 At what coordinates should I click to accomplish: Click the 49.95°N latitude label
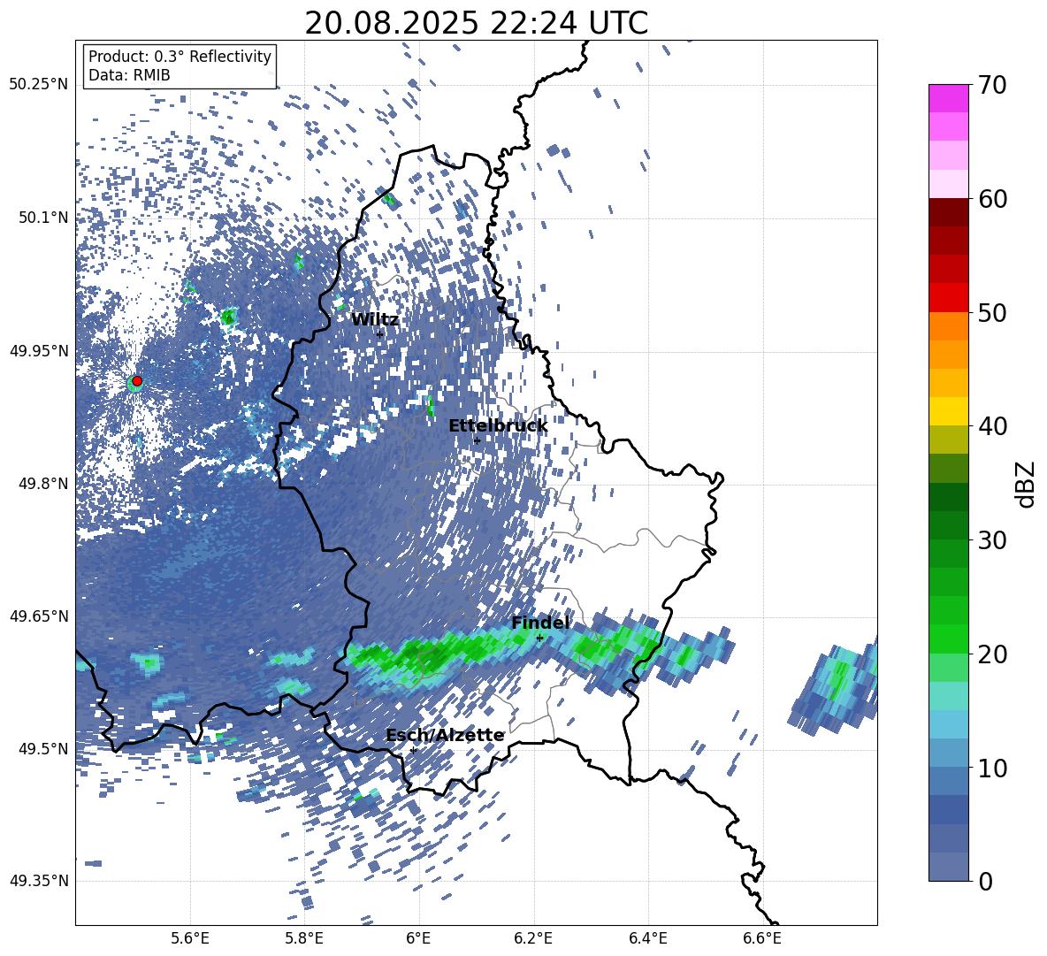39,350
